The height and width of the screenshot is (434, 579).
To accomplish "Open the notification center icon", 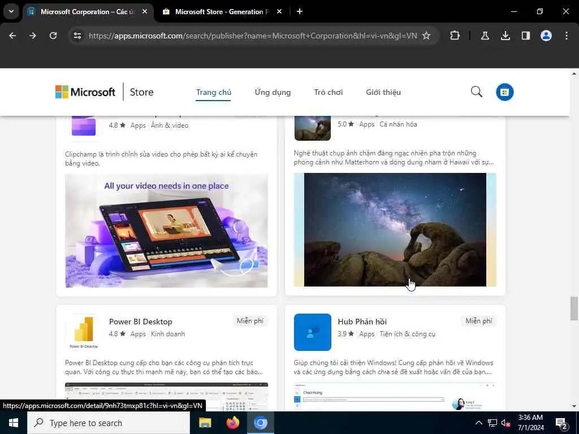I will point(561,423).
